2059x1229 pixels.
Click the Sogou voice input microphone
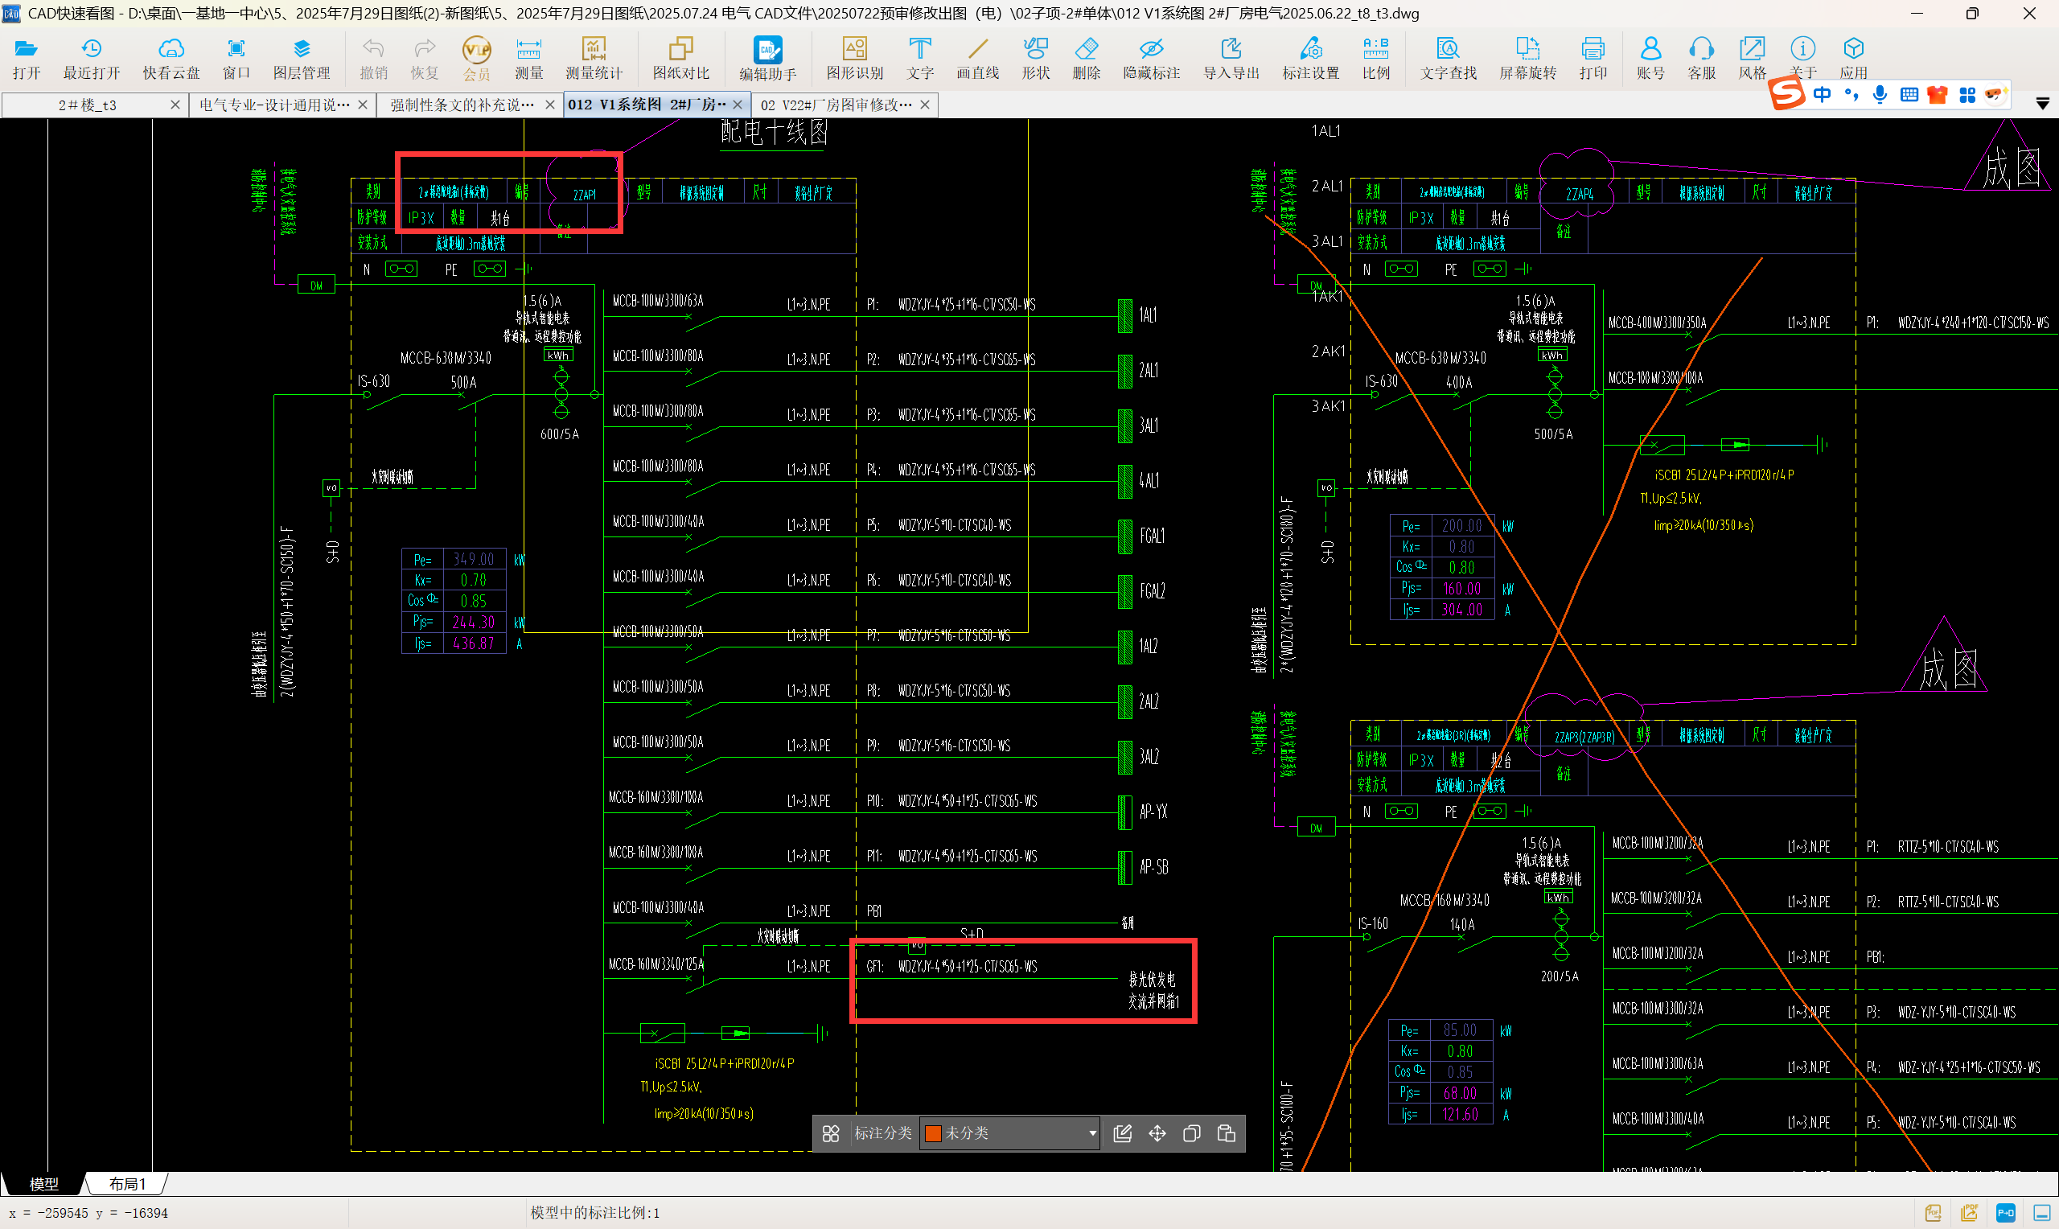pyautogui.click(x=1880, y=94)
